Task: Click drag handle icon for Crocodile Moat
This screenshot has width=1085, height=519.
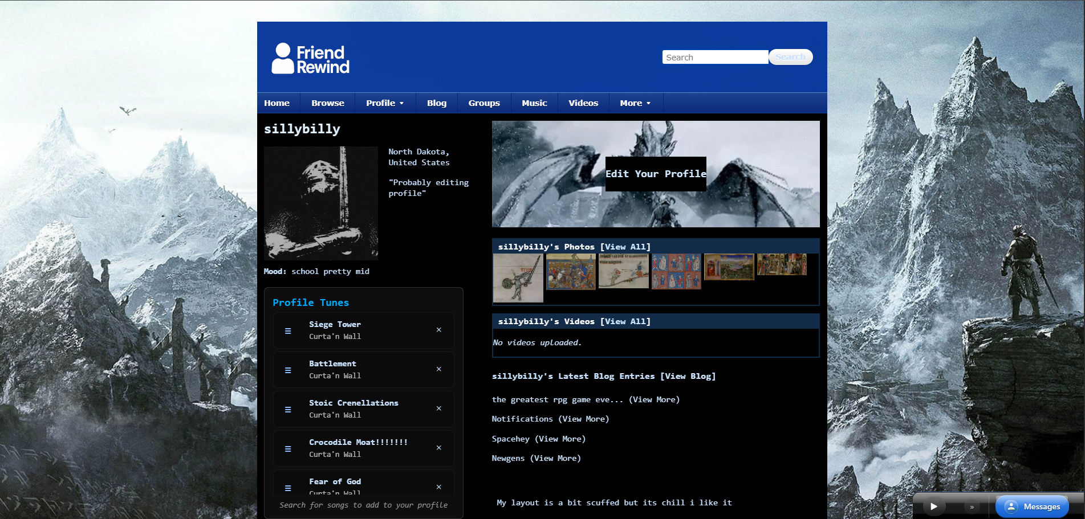Action: [288, 448]
